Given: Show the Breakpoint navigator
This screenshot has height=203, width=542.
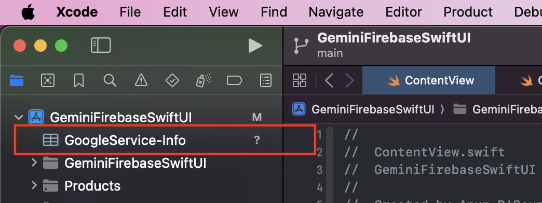Looking at the screenshot, I should pyautogui.click(x=234, y=81).
